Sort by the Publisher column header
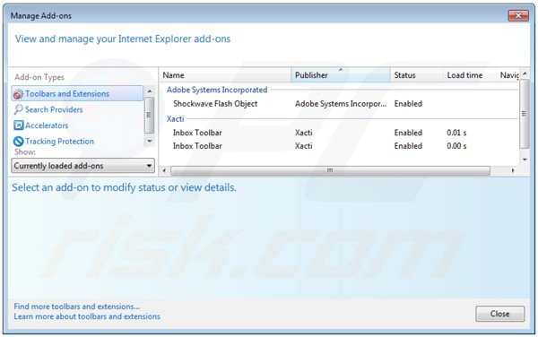This screenshot has width=538, height=337. 341,75
